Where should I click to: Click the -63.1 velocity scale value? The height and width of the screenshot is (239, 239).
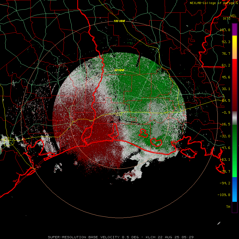[x=225, y=159]
